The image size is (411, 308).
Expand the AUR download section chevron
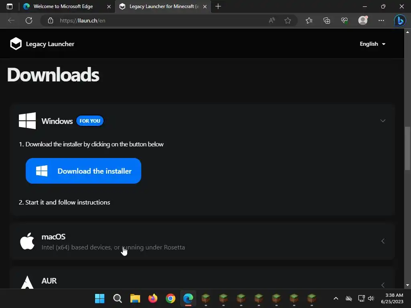(x=383, y=285)
